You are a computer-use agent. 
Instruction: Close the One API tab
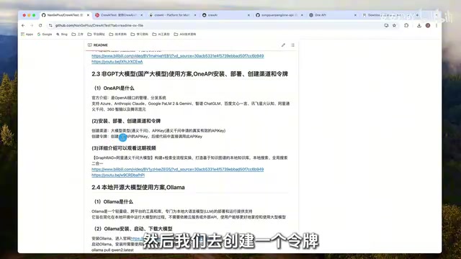[355, 15]
